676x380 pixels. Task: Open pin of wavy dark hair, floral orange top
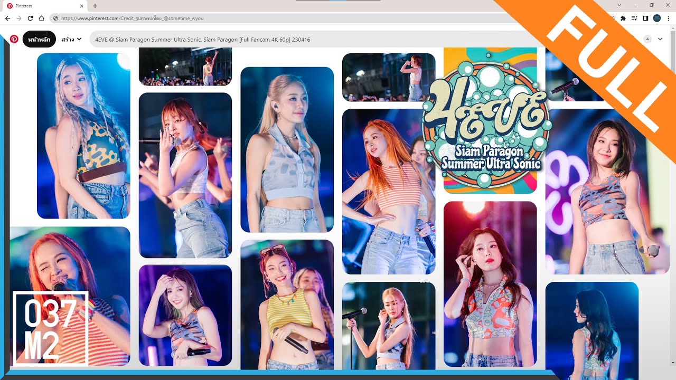(x=490, y=284)
